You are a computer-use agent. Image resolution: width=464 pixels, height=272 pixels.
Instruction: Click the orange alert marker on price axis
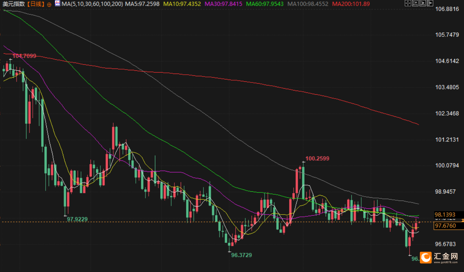462,220
